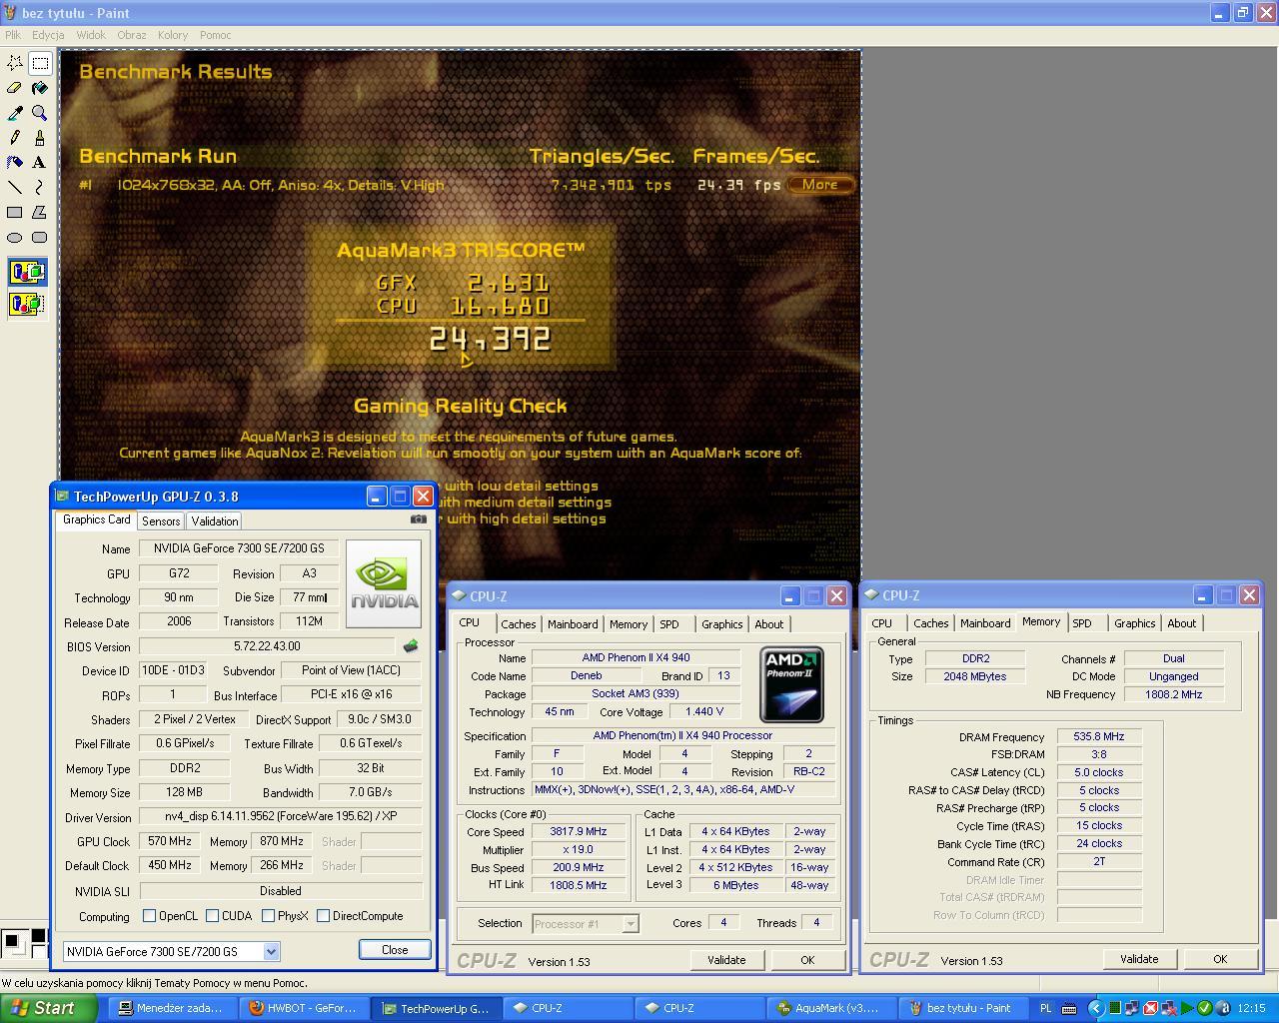Select the rectangular Select tool in Paint
Screen dimensions: 1279x1023
coord(40,63)
